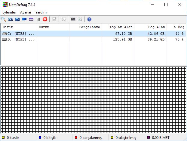Screen dimensions: 187x141
Task: Sort by Parçalanma column header
Action: coord(85,27)
